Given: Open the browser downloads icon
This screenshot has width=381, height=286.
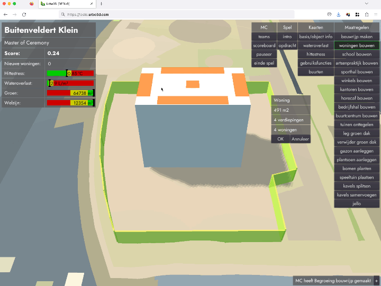Looking at the screenshot, I should (x=338, y=14).
